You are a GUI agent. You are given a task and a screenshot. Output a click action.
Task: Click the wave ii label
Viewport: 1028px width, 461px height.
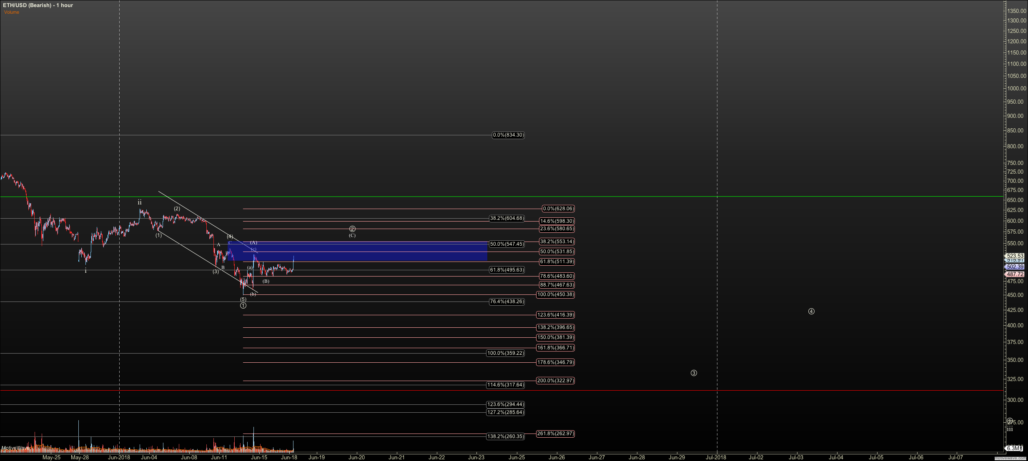(x=140, y=202)
